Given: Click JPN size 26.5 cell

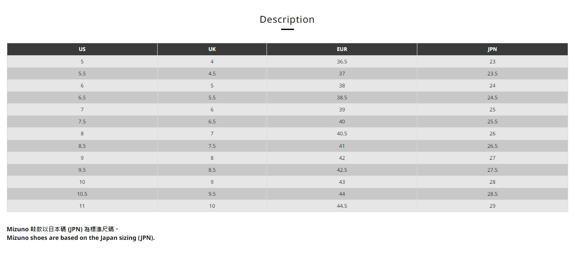Looking at the screenshot, I should (x=492, y=146).
